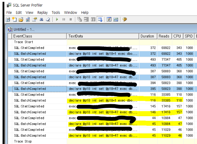Click the Aggregated View toolbar icon
Screen dimensions: 197x144
[86, 19]
